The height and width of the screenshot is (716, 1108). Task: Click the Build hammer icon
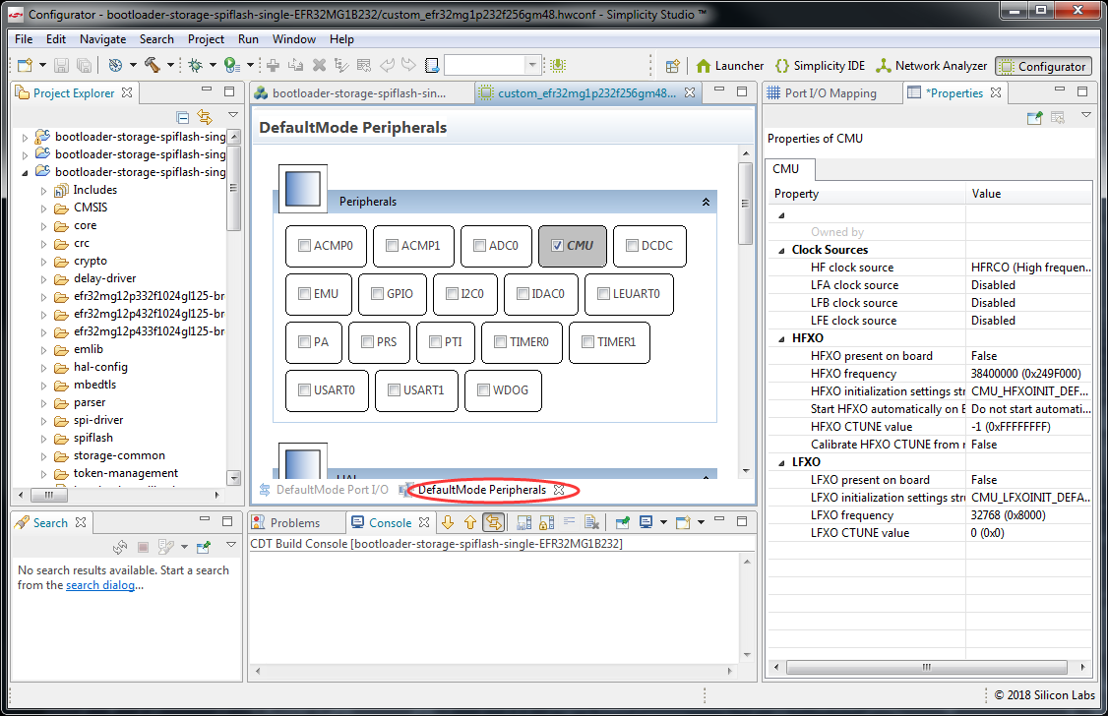click(152, 66)
